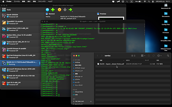This screenshot has height=107, width=172.
Task: Click the General section header in VirtualBox
Action: (x=50, y=14)
